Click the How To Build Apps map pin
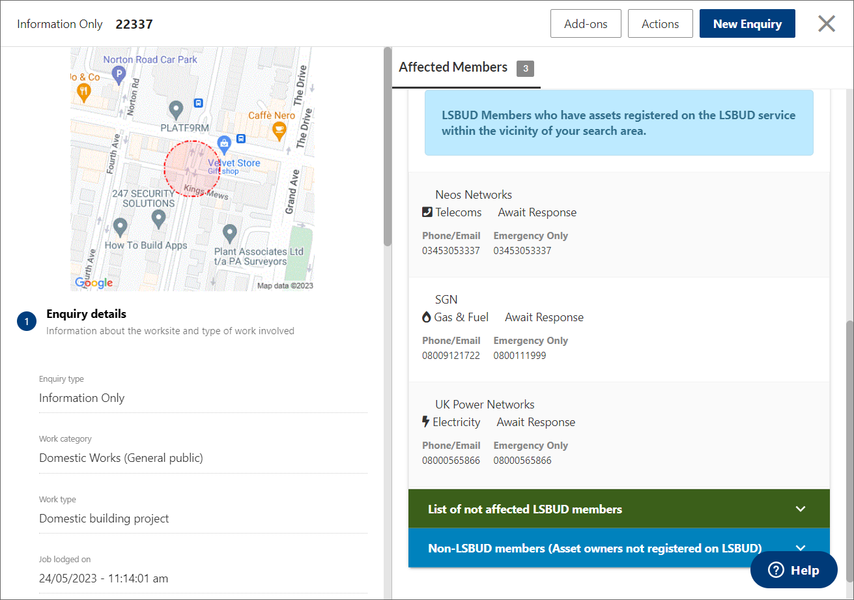This screenshot has height=600, width=854. click(x=119, y=227)
